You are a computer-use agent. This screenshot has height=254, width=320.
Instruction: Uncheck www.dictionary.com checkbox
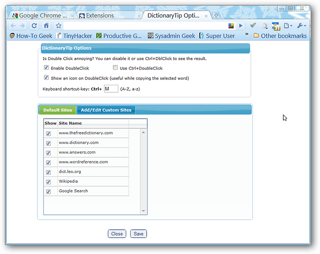coord(48,143)
